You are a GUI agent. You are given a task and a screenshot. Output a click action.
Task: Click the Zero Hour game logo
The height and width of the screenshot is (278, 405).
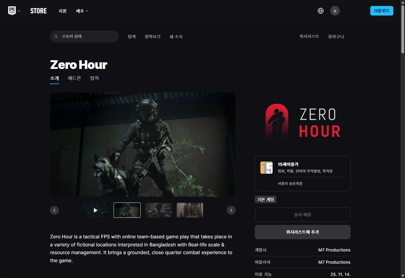pos(303,122)
